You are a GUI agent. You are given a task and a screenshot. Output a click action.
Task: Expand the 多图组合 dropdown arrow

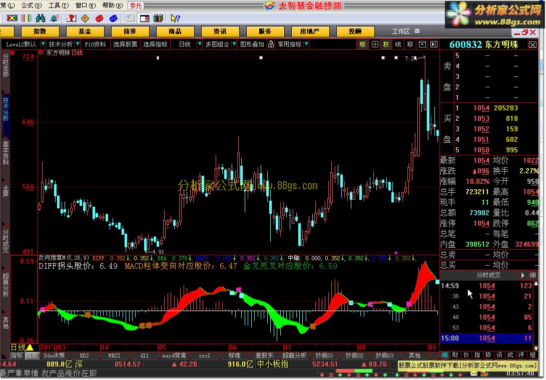pos(234,44)
